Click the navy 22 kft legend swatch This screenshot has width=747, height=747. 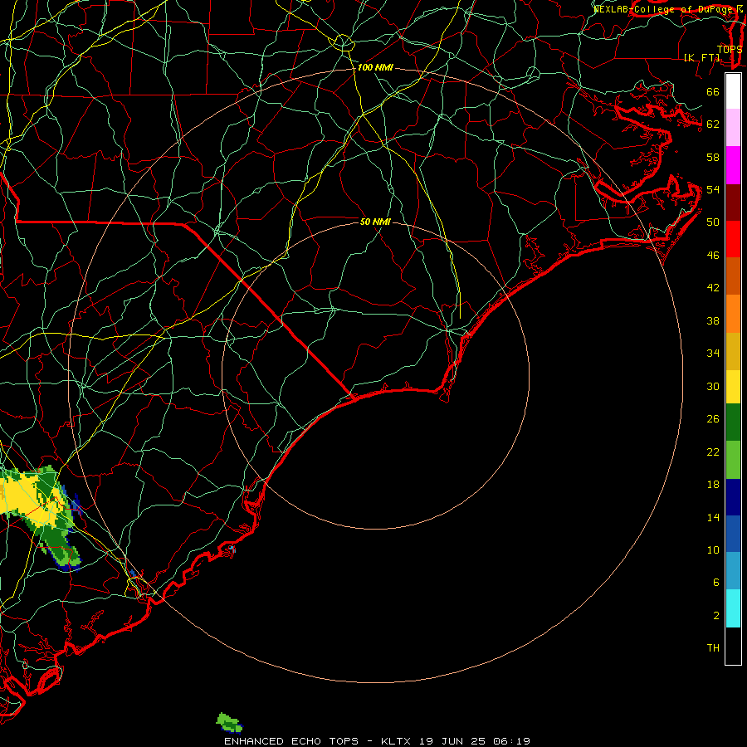[x=733, y=497]
